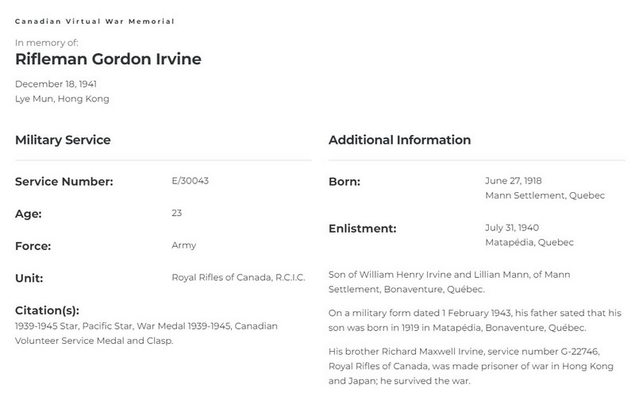Click the paragraph about brother Richard Maxwell Irvine
This screenshot has height=393, width=635.
[471, 366]
